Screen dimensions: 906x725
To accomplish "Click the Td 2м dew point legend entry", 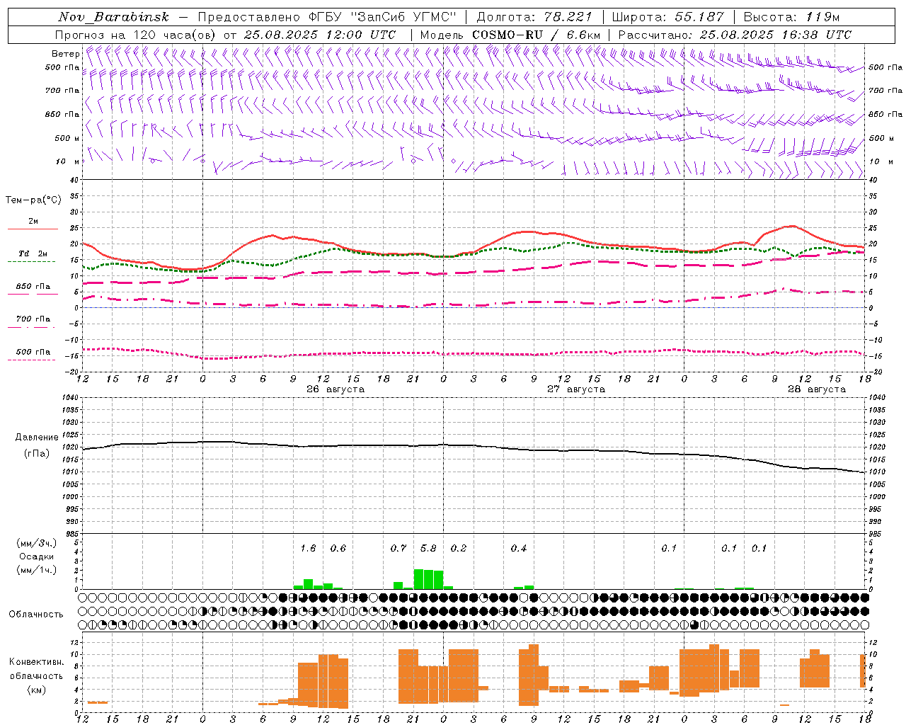I will coord(33,253).
